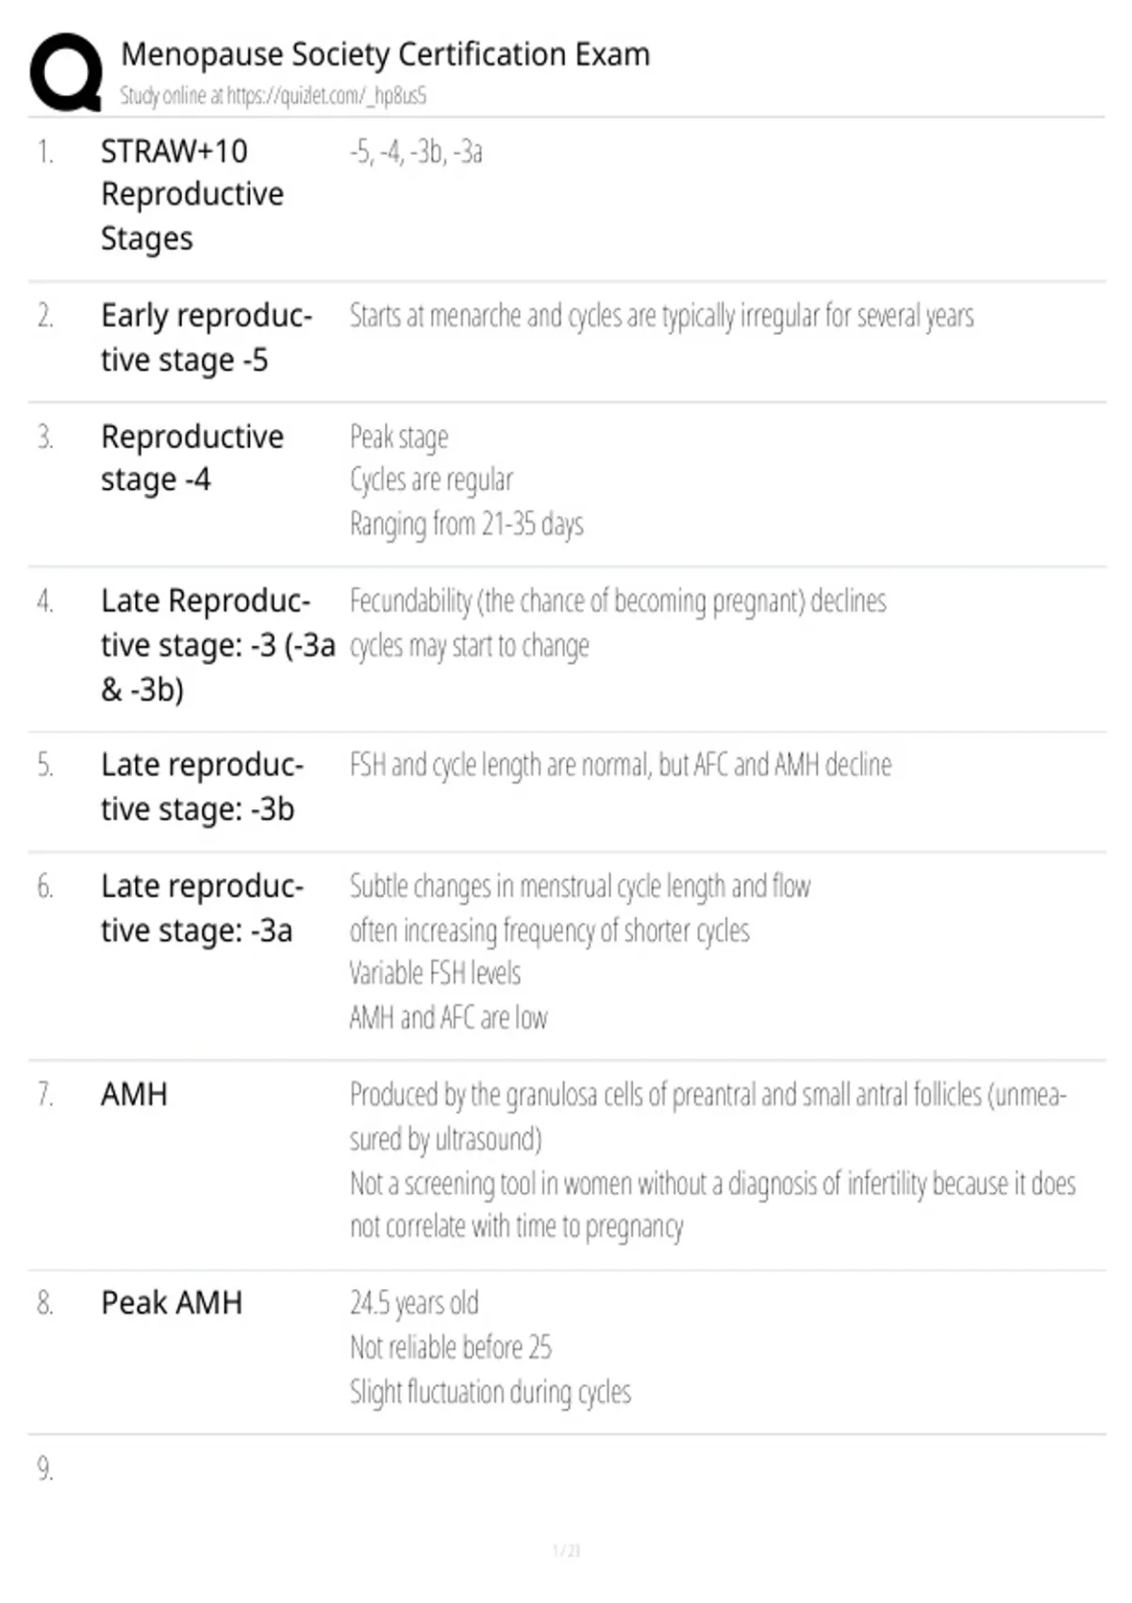Screen dimensions: 1132x1603
Task: Open the quizlet.com study online link
Action: coord(273,95)
